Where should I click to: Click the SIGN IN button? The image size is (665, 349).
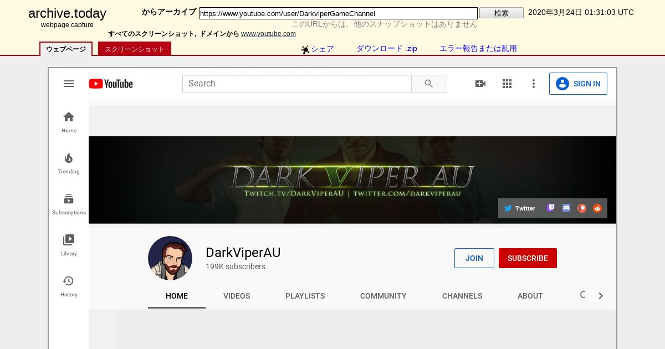578,84
